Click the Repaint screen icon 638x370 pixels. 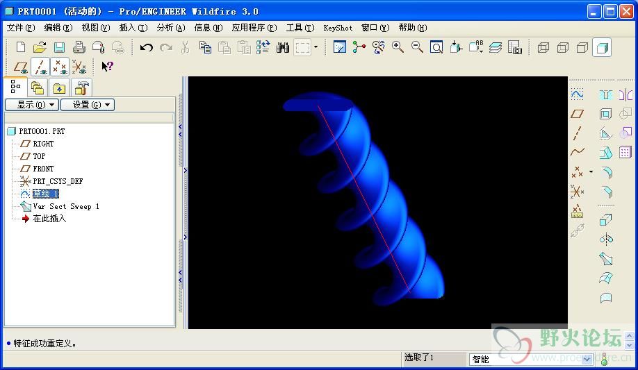pos(339,48)
